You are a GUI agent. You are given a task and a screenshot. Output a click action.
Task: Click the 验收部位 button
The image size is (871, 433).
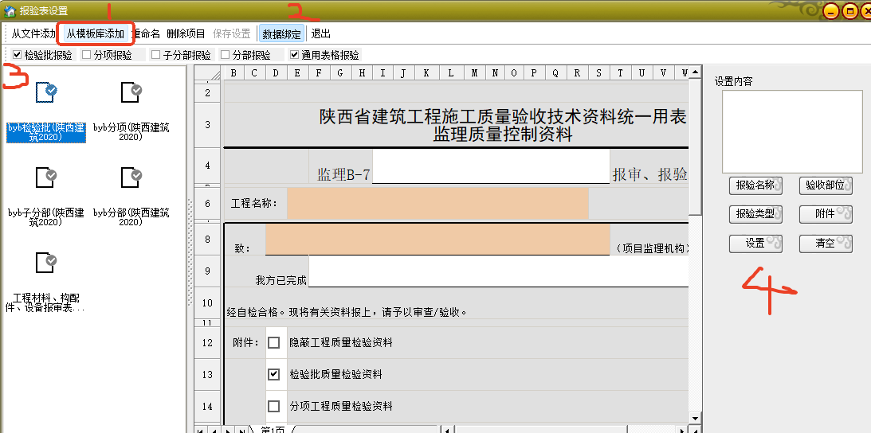(826, 186)
